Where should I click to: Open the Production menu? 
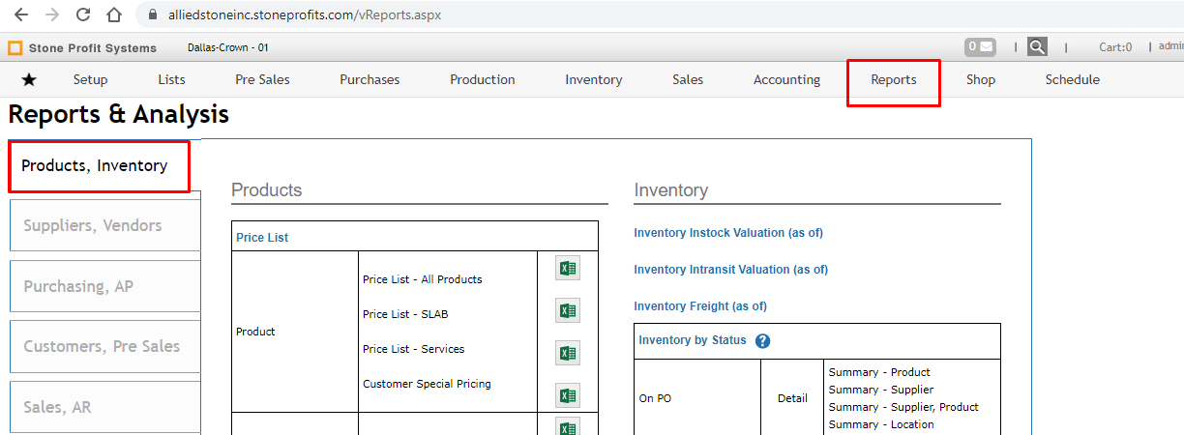tap(483, 80)
